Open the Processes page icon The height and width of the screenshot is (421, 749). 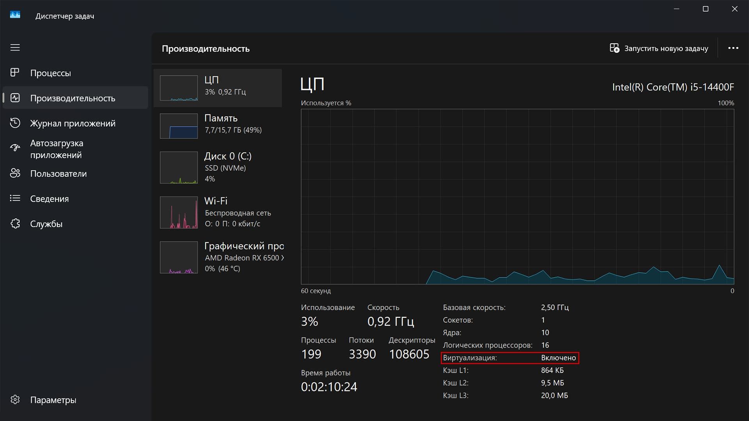tap(15, 73)
